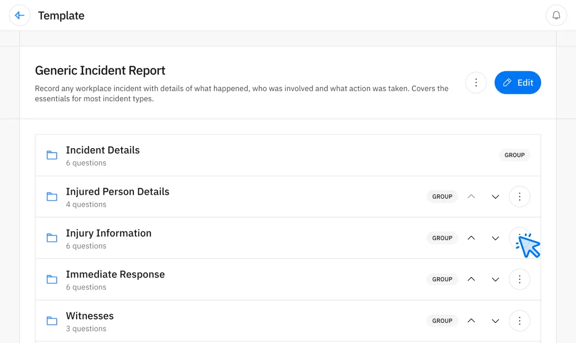Open the options menu for Injury Information
Screen dimensions: 576x343
(519, 238)
